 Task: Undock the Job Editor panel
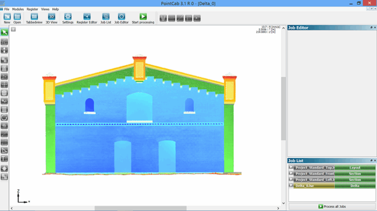click(371, 28)
